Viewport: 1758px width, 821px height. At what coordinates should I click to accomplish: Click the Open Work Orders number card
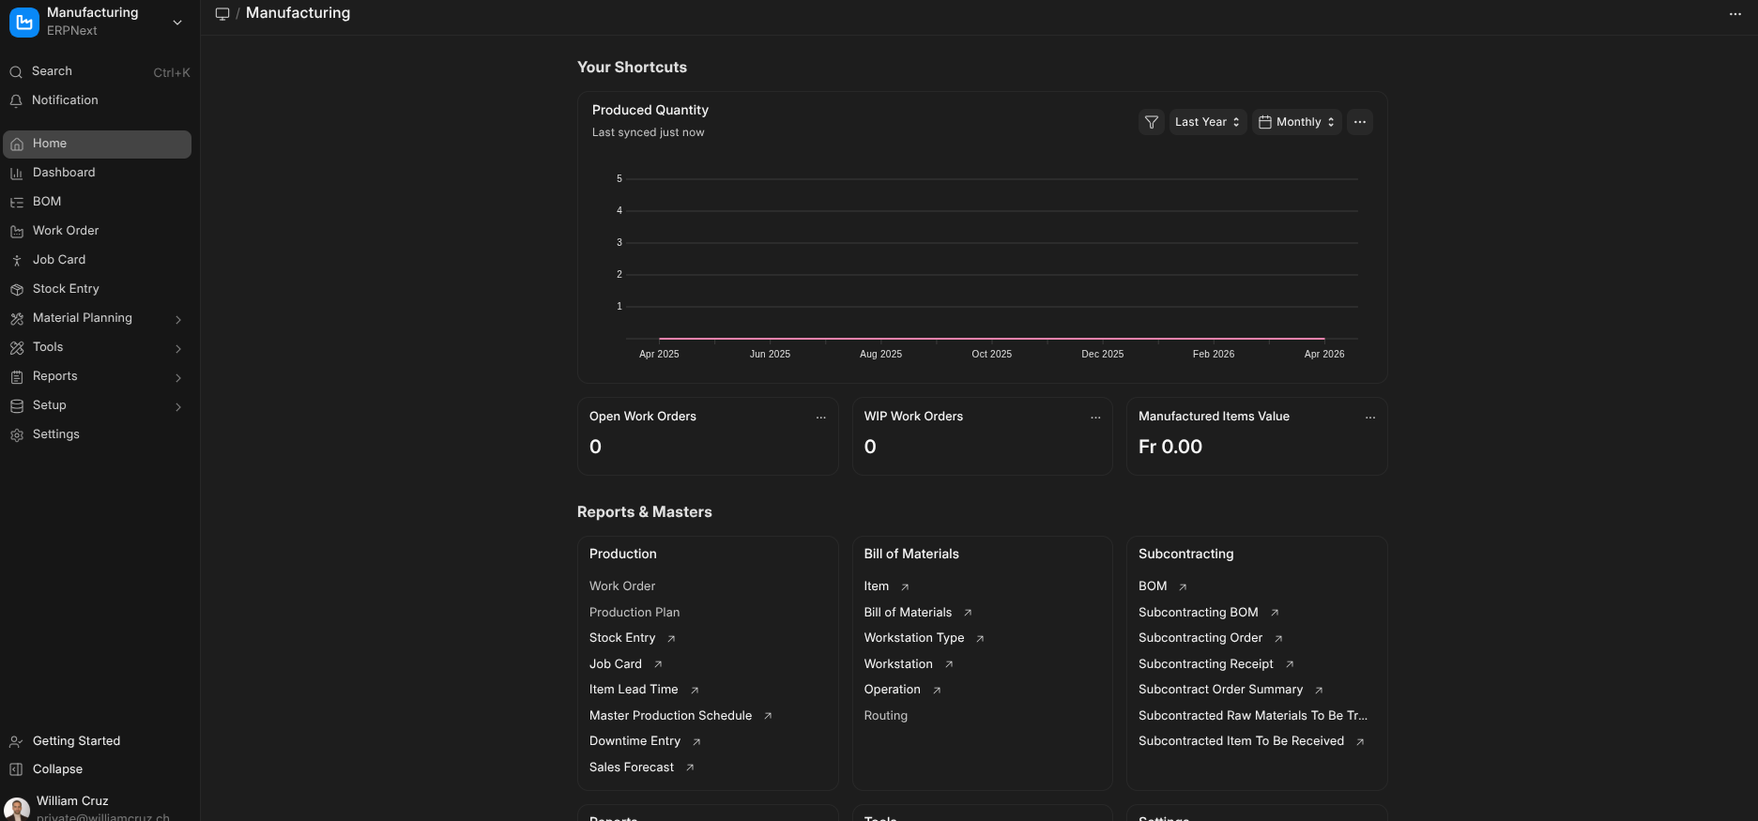point(708,436)
